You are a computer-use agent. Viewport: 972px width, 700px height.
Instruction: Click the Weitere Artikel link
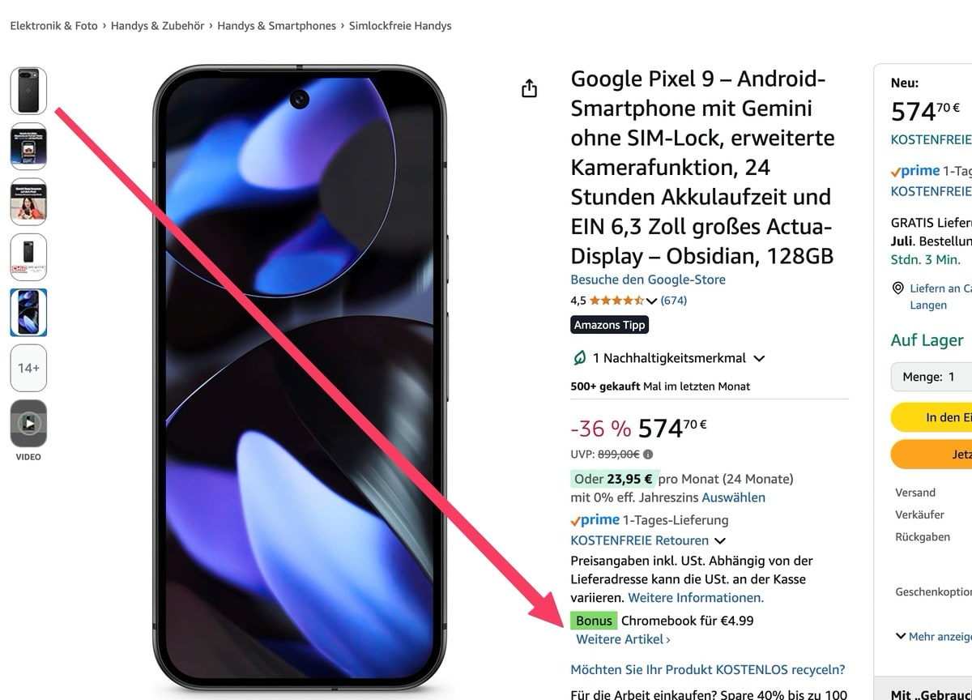(623, 639)
